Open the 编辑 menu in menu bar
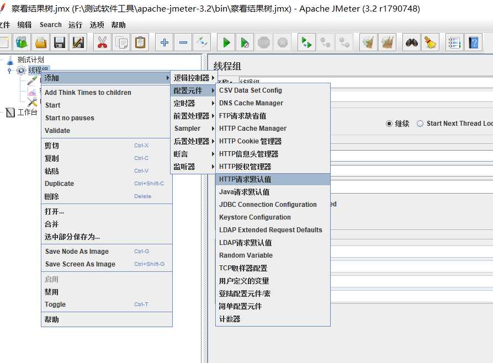 coord(24,25)
